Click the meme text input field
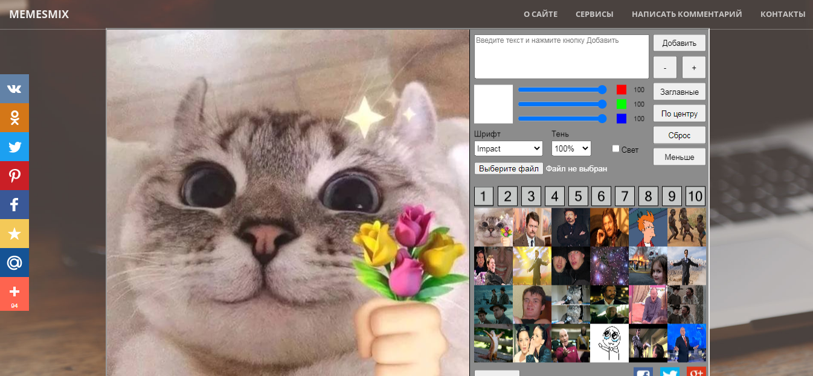 click(x=561, y=57)
